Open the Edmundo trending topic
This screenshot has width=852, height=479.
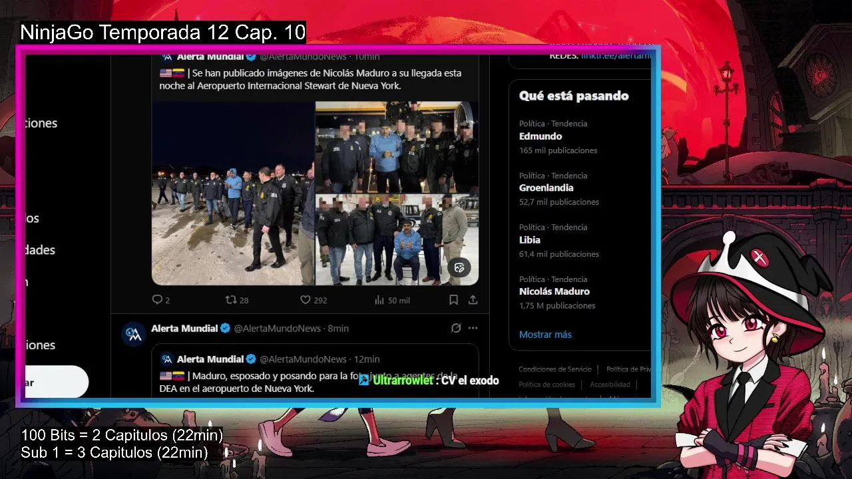(x=540, y=136)
